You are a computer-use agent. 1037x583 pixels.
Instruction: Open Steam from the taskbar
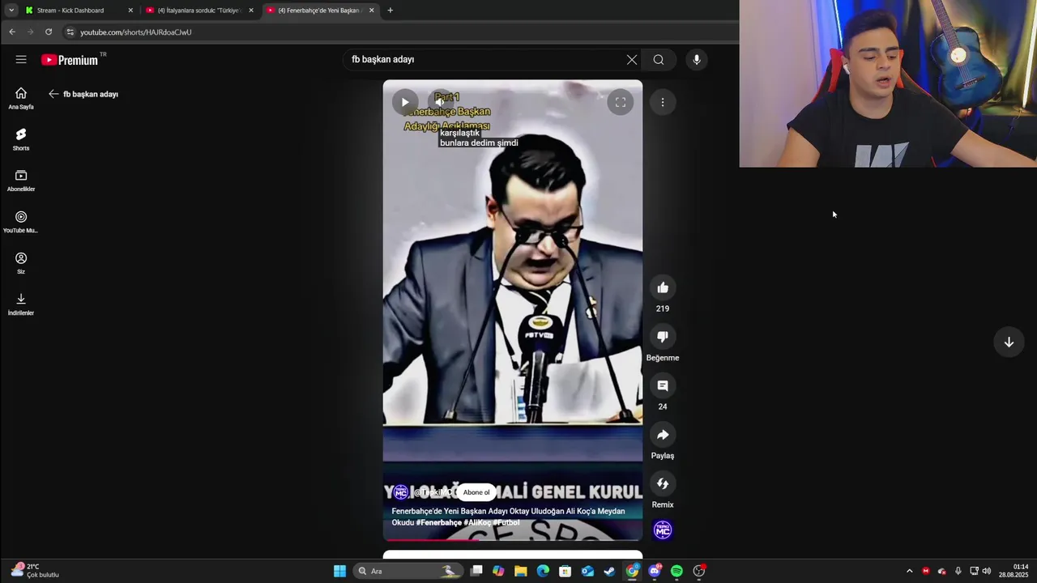(x=609, y=571)
